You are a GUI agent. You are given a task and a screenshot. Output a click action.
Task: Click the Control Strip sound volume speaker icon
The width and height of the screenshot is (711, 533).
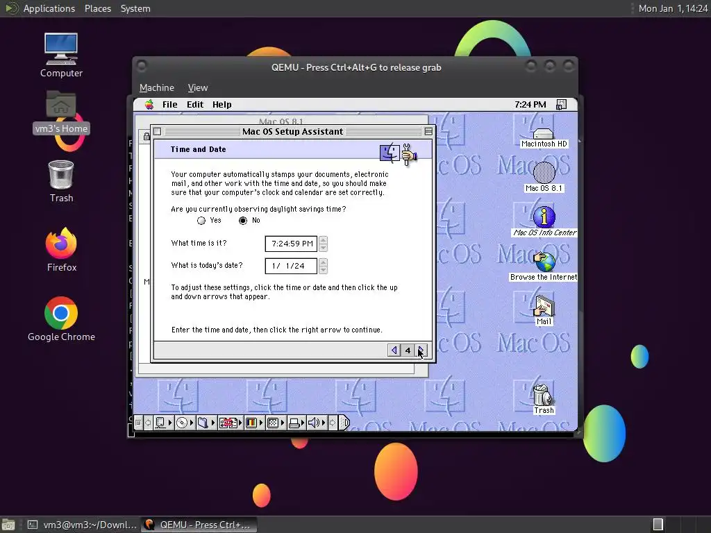tap(314, 423)
